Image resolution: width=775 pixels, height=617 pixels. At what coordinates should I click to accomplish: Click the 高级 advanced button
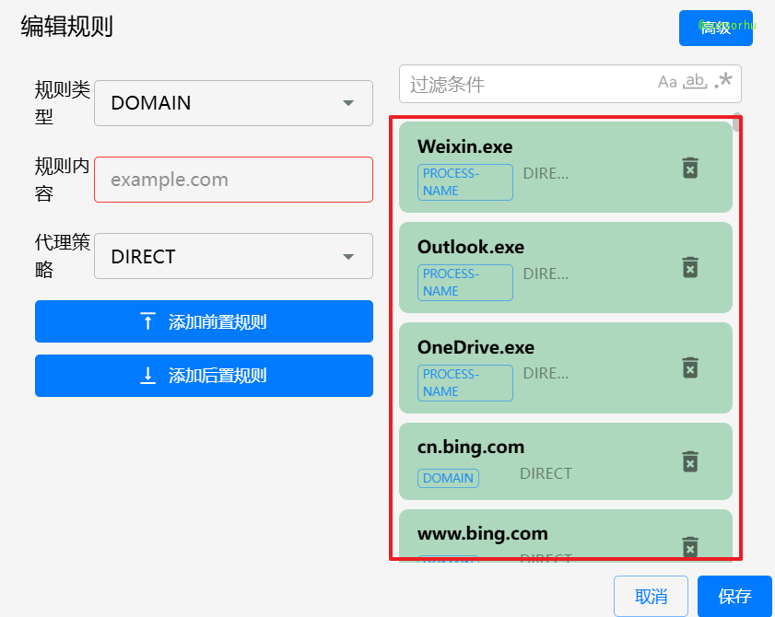[x=716, y=29]
